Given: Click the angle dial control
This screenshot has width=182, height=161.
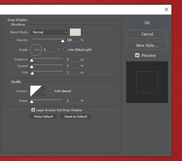Looking at the screenshot, I should click(x=36, y=50).
